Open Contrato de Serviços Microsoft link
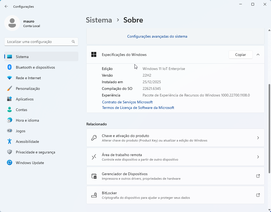This screenshot has height=212, width=271. [127, 102]
